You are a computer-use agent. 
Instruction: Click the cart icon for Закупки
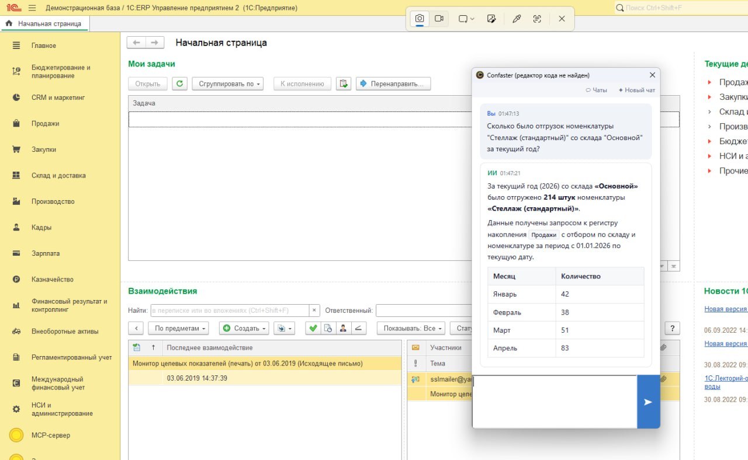pyautogui.click(x=17, y=149)
